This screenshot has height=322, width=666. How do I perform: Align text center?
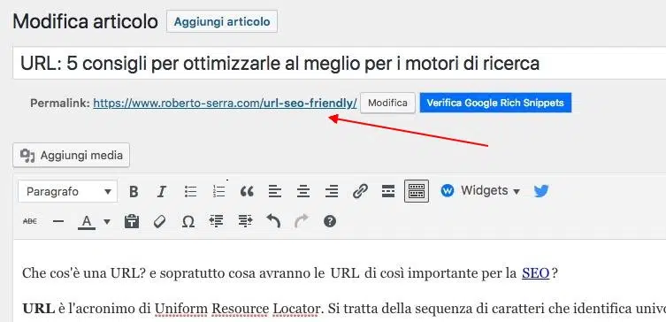click(x=303, y=192)
